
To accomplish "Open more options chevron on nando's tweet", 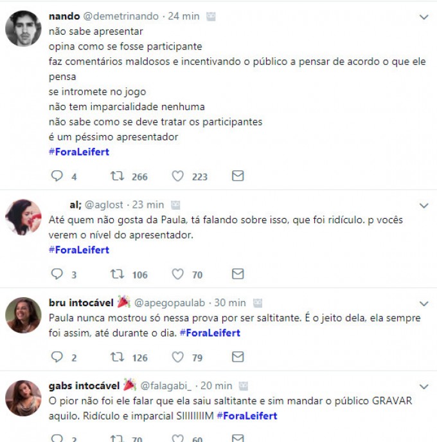I will [424, 17].
